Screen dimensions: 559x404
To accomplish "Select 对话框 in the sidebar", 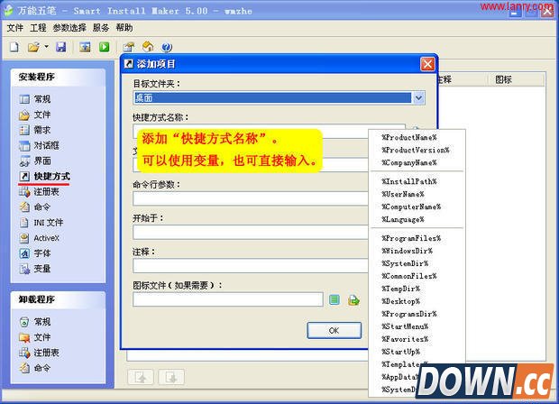I will coord(39,145).
